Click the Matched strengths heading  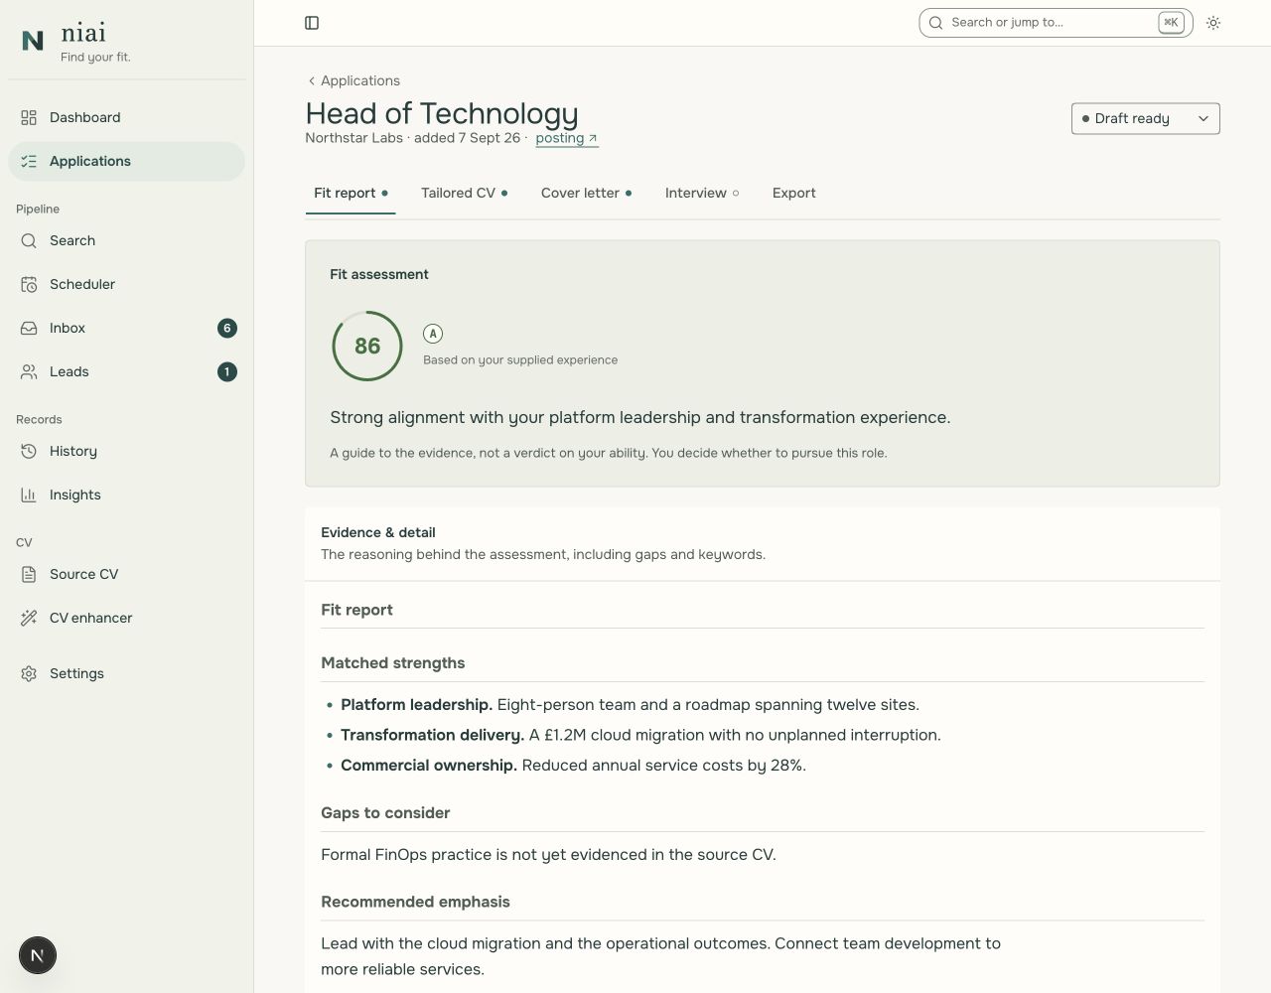point(393,663)
